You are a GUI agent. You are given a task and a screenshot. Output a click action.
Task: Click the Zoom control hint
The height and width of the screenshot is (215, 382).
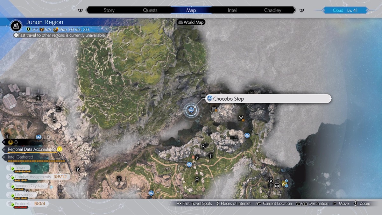coord(362,204)
